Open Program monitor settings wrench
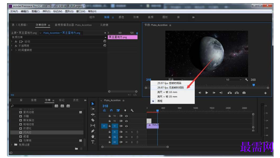Screen dimensions: 280x158 coord(247,80)
